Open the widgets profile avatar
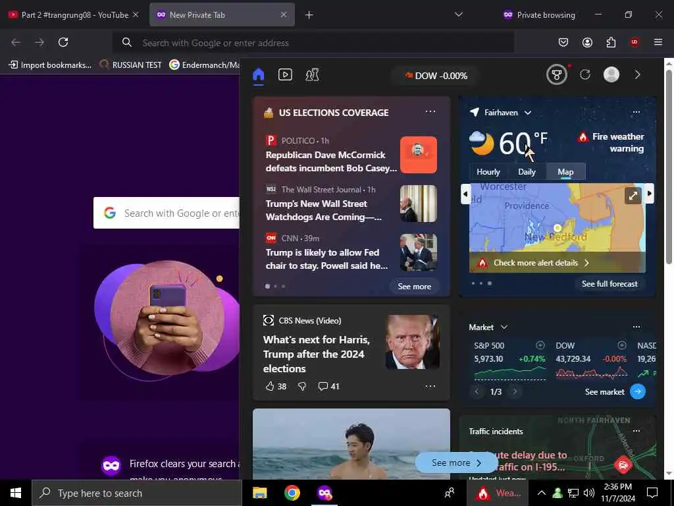Screen dimensions: 674x506 point(611,75)
